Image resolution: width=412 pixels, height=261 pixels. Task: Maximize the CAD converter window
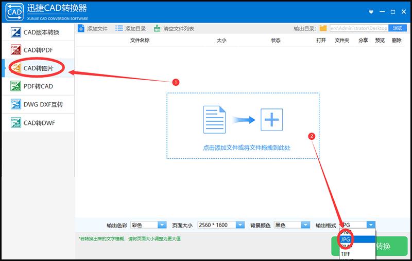[393, 12]
